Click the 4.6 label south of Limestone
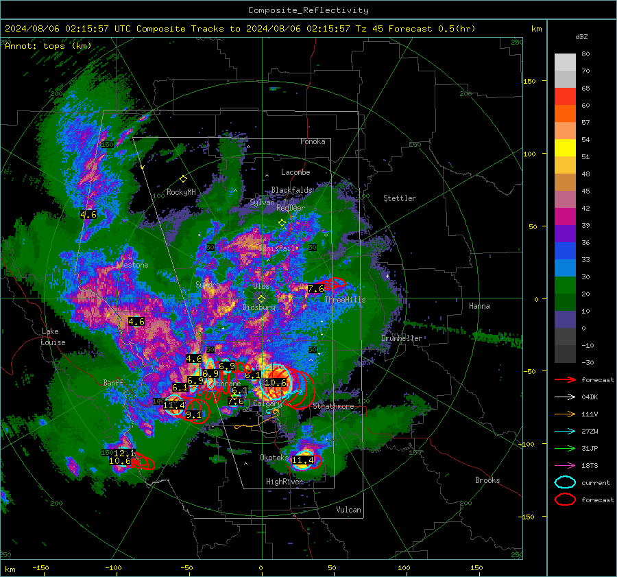The width and height of the screenshot is (617, 577). coord(136,321)
